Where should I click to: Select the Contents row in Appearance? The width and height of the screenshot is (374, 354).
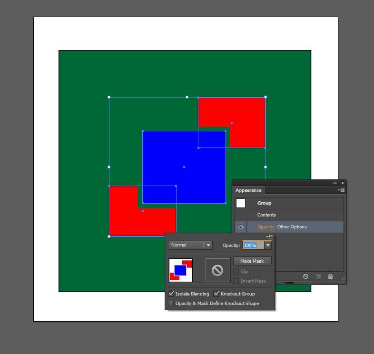pyautogui.click(x=266, y=215)
